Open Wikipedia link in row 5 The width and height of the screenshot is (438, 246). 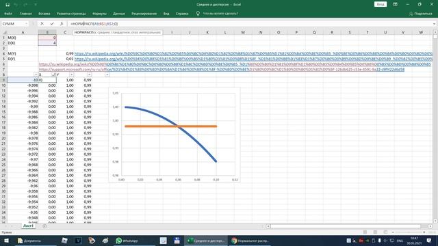tap(253, 59)
